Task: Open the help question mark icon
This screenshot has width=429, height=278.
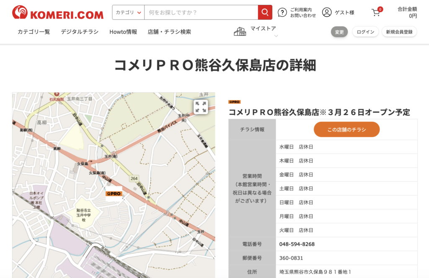Action: coord(283,13)
